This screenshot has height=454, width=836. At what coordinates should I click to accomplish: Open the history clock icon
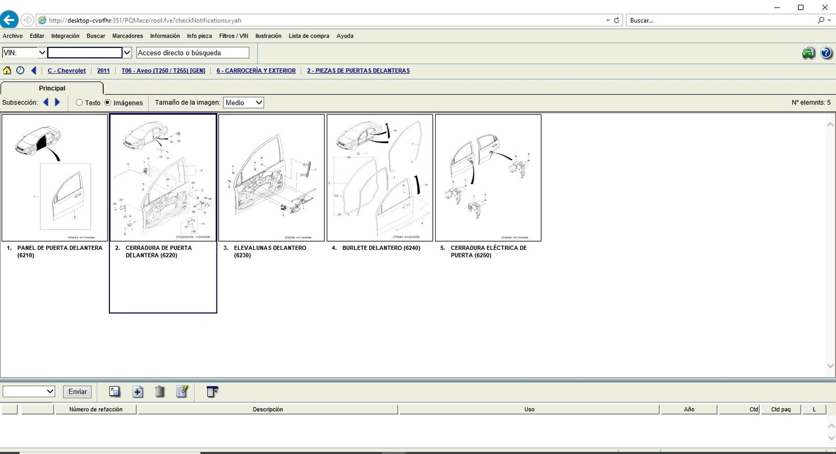(x=20, y=71)
